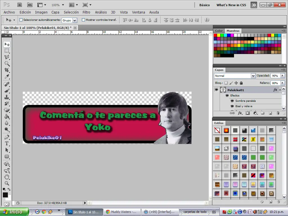The image size is (288, 216).
Task: Open the Opacidad slider arrow
Action: pyautogui.click(x=282, y=76)
